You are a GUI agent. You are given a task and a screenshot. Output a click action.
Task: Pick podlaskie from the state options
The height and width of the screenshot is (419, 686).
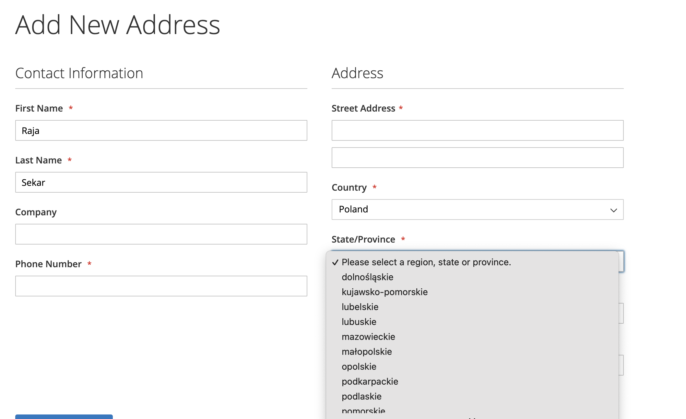[x=361, y=396]
